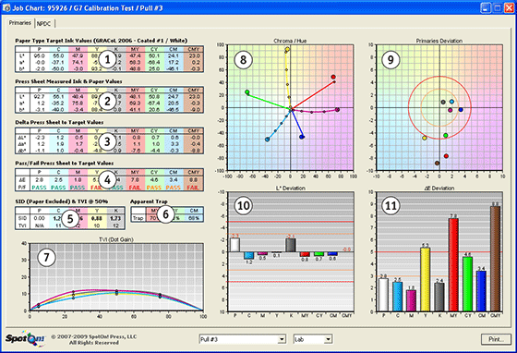
Task: Expand the Lab color mode dropdown
Action: click(x=313, y=339)
